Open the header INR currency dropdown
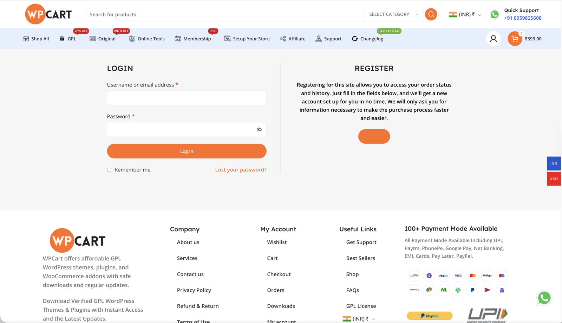This screenshot has height=323, width=562. (x=465, y=14)
